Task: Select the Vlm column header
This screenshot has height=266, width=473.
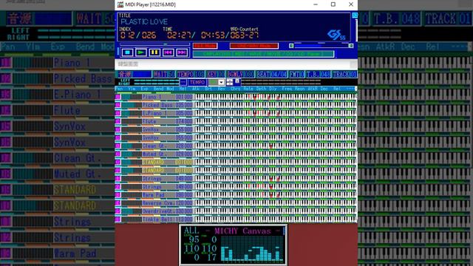Action: (x=132, y=89)
